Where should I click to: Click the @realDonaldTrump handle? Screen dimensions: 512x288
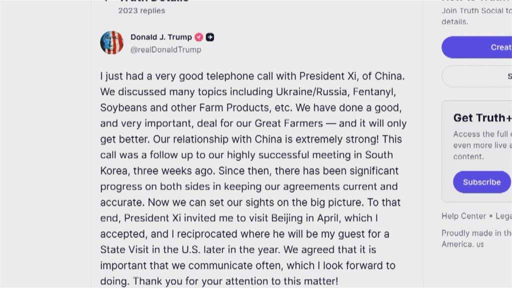[x=165, y=49]
